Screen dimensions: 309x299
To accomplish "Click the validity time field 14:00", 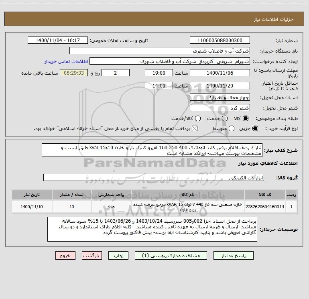I will pos(159,85).
